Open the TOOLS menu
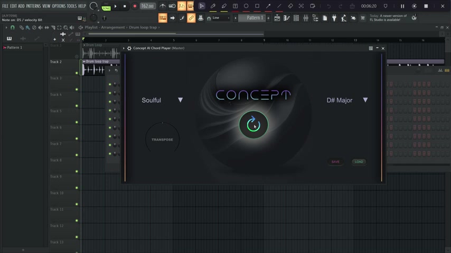The image size is (451, 253). coord(72,6)
